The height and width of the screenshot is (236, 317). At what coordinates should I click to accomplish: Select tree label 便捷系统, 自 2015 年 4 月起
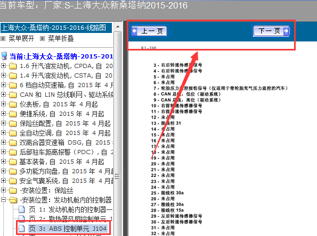tap(62, 114)
